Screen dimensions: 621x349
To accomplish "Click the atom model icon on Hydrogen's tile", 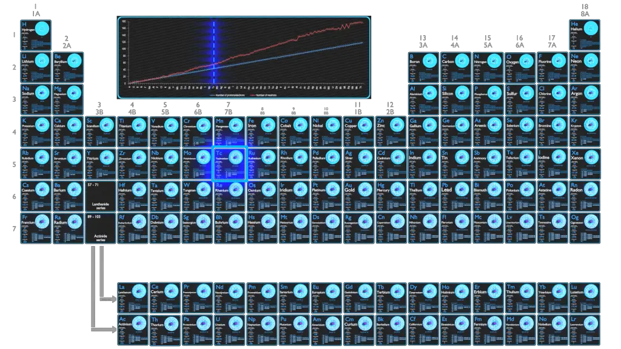I will coord(41,28).
